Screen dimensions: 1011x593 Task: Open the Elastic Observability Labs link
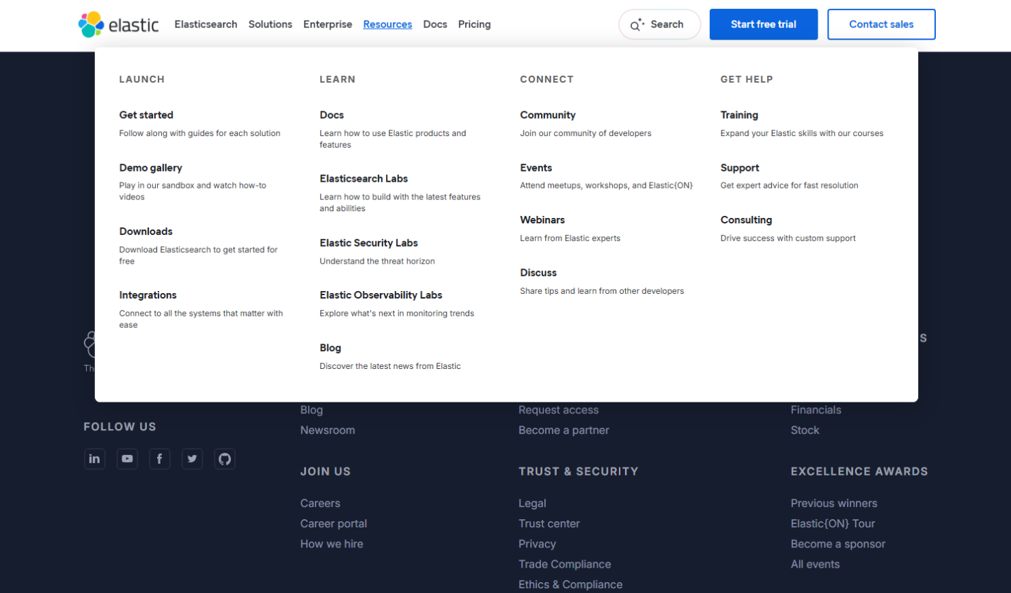(x=380, y=295)
